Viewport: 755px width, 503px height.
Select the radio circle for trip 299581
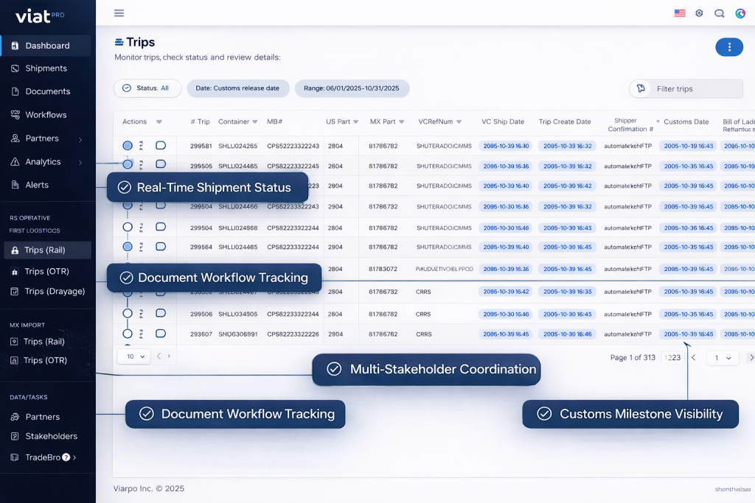(x=128, y=146)
